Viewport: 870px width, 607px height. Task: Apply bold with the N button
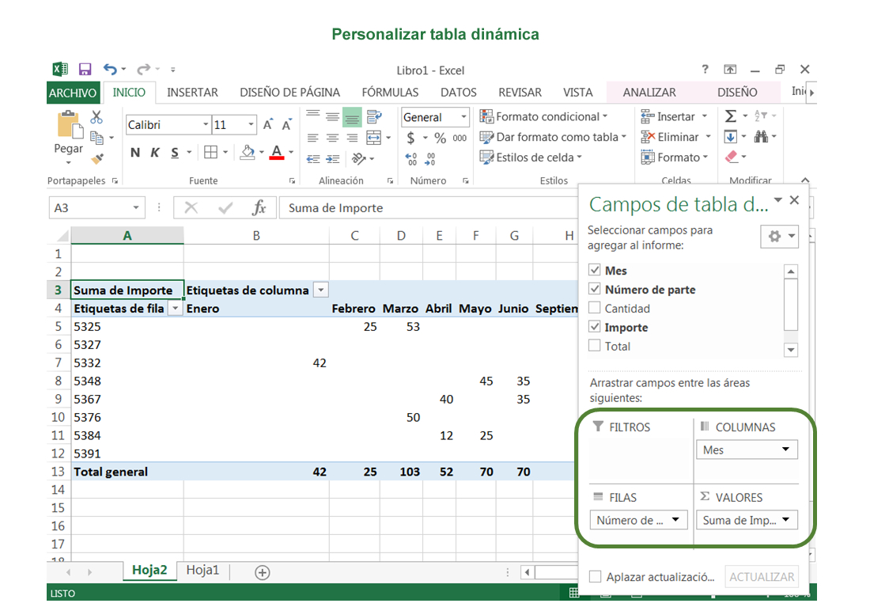134,153
